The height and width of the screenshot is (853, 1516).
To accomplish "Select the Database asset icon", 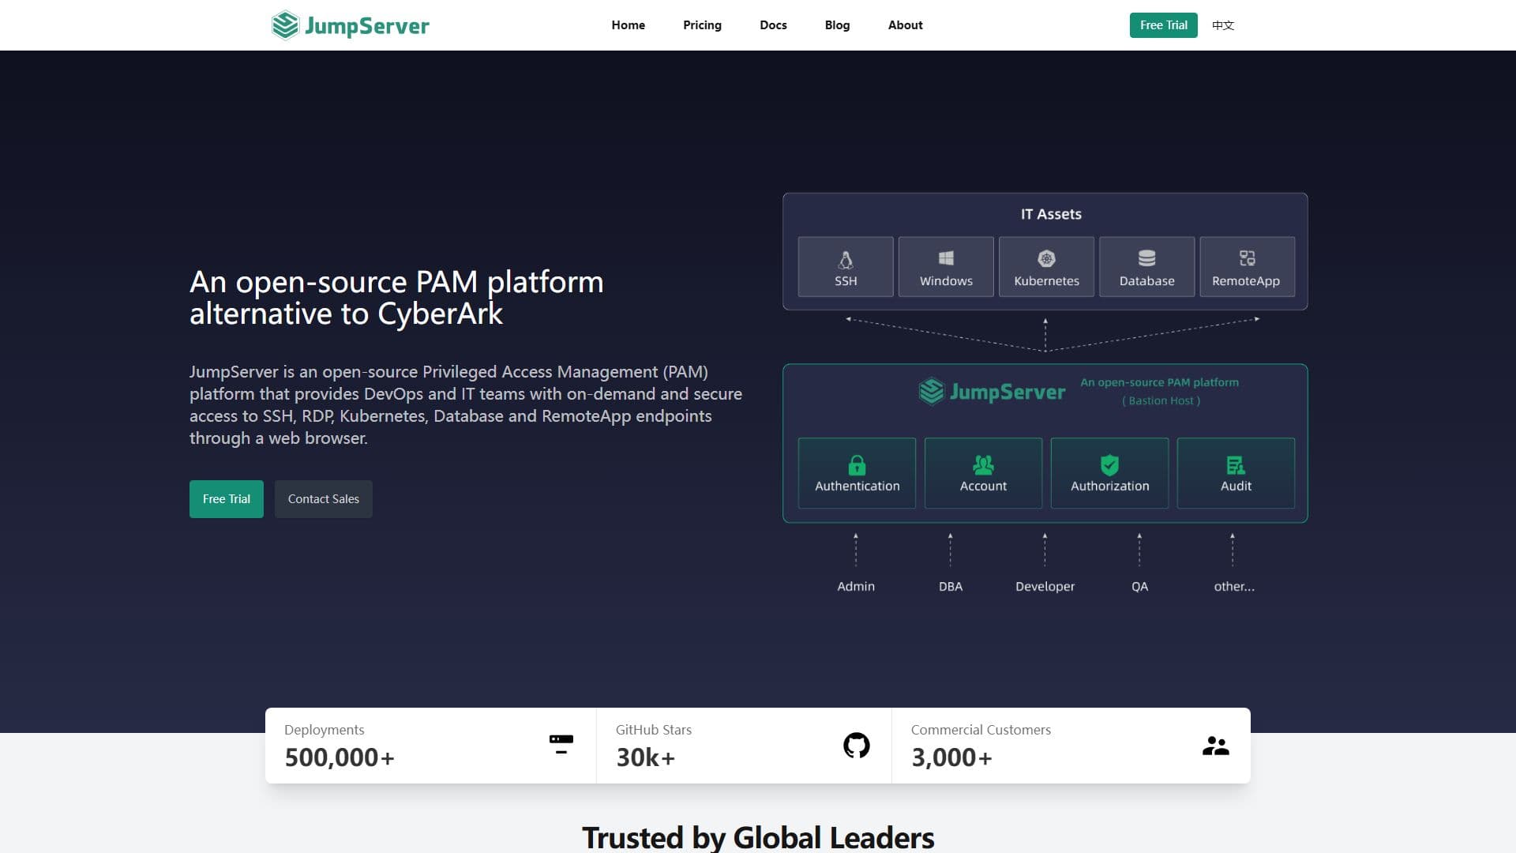I will (x=1146, y=258).
